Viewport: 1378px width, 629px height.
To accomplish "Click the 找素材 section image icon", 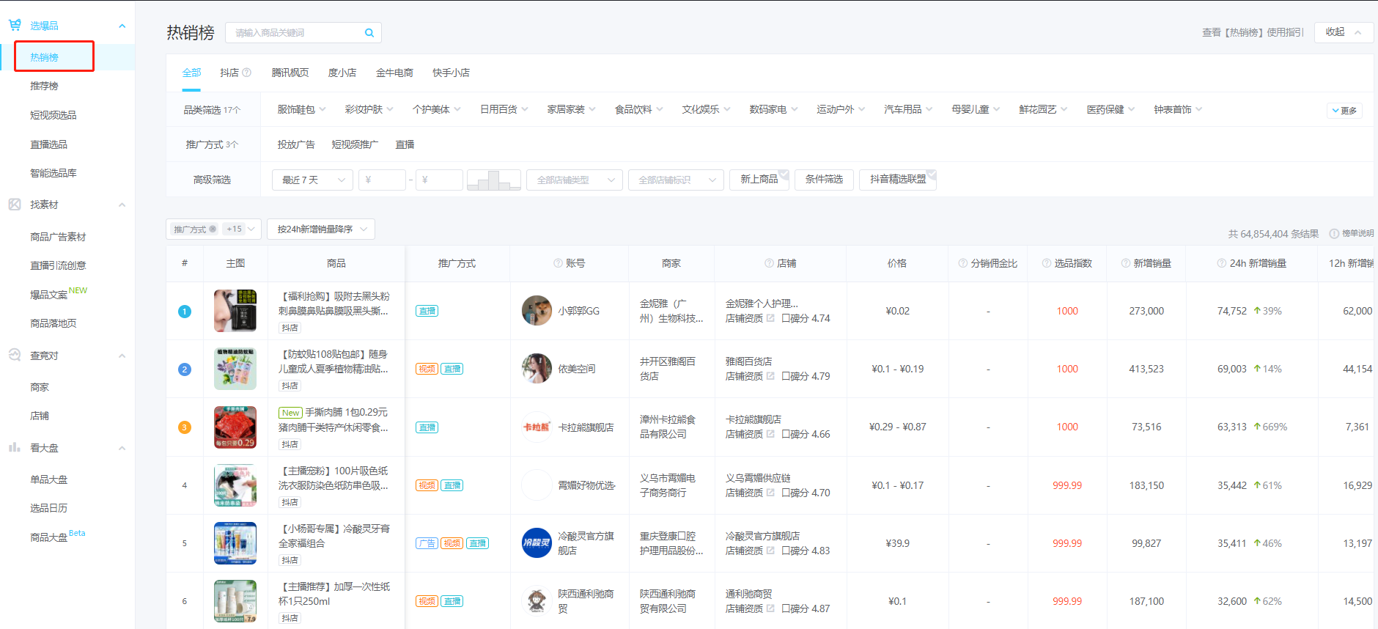I will coord(15,205).
